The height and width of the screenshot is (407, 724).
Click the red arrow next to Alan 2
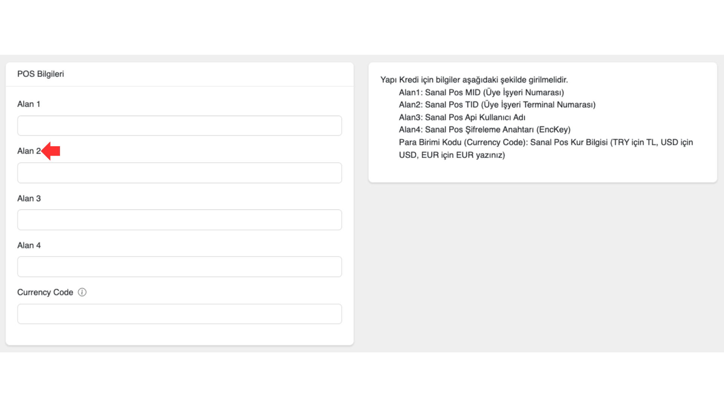click(x=51, y=151)
